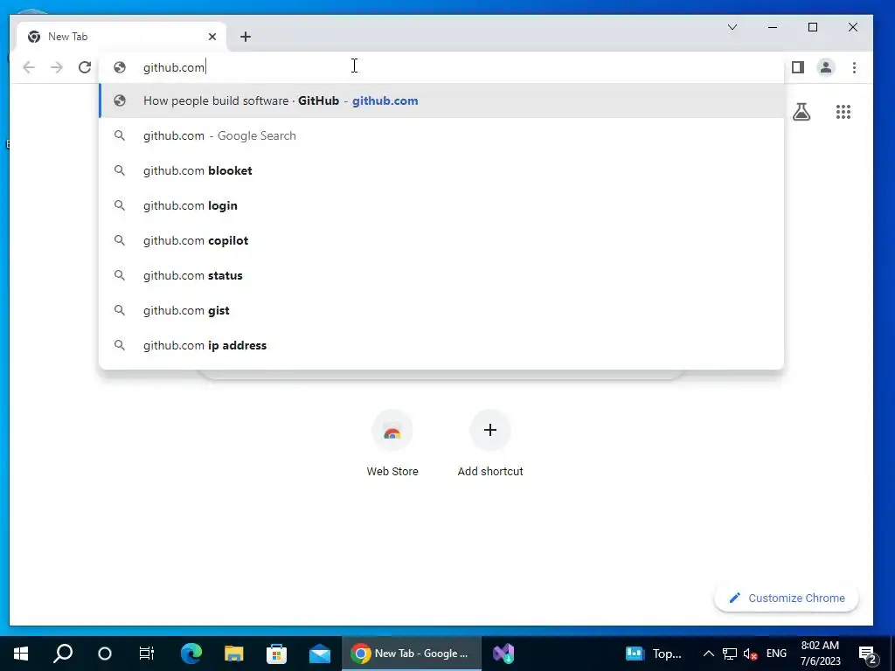The width and height of the screenshot is (895, 671).
Task: Expand the tab search chevron
Action: [732, 27]
